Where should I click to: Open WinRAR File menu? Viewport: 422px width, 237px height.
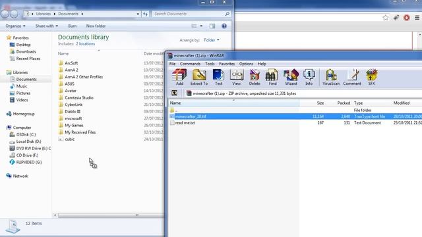(x=172, y=64)
